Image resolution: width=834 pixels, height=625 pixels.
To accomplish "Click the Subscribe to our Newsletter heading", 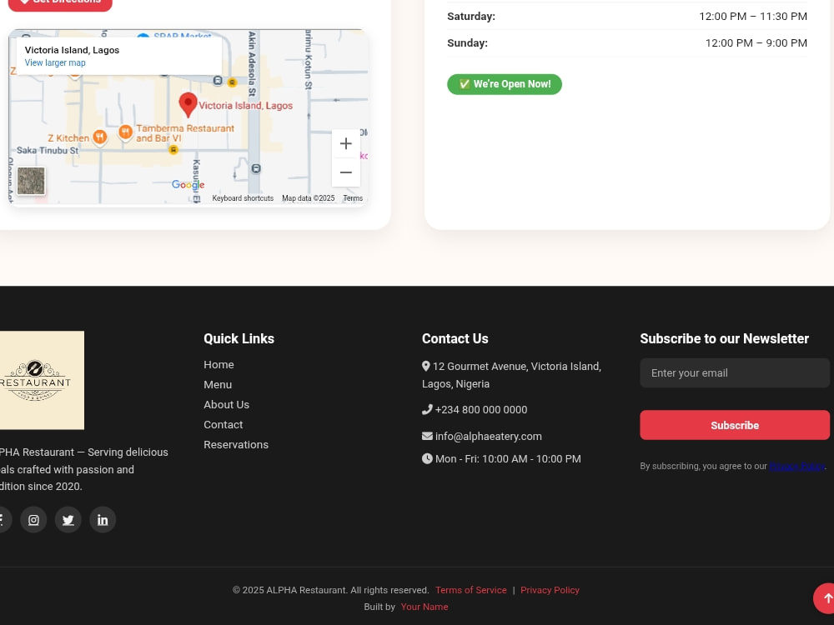I will 724,338.
